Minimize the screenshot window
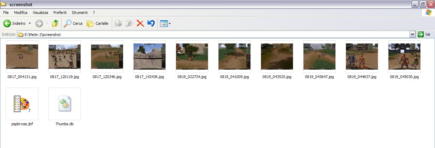This screenshot has width=435, height=148. [415, 4]
